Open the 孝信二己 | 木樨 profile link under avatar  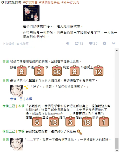pos(21,99)
